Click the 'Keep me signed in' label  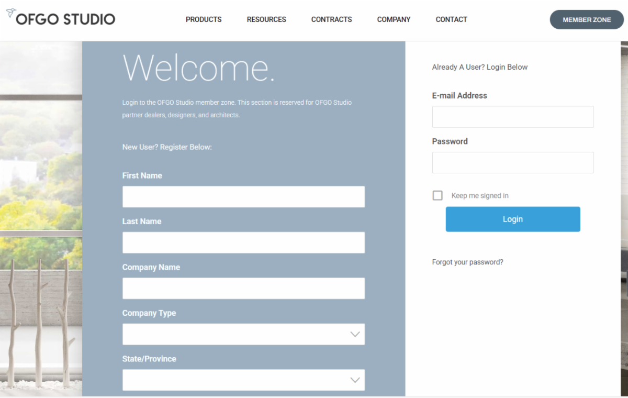point(480,196)
